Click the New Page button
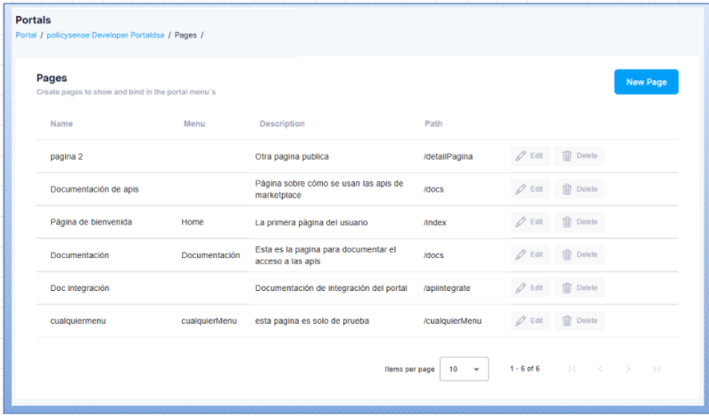This screenshot has height=416, width=709. (x=646, y=82)
